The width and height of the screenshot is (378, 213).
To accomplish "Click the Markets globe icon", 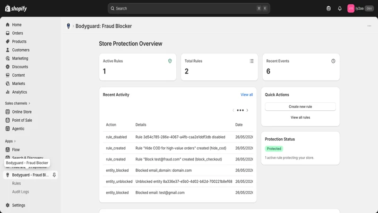I will click(8, 84).
